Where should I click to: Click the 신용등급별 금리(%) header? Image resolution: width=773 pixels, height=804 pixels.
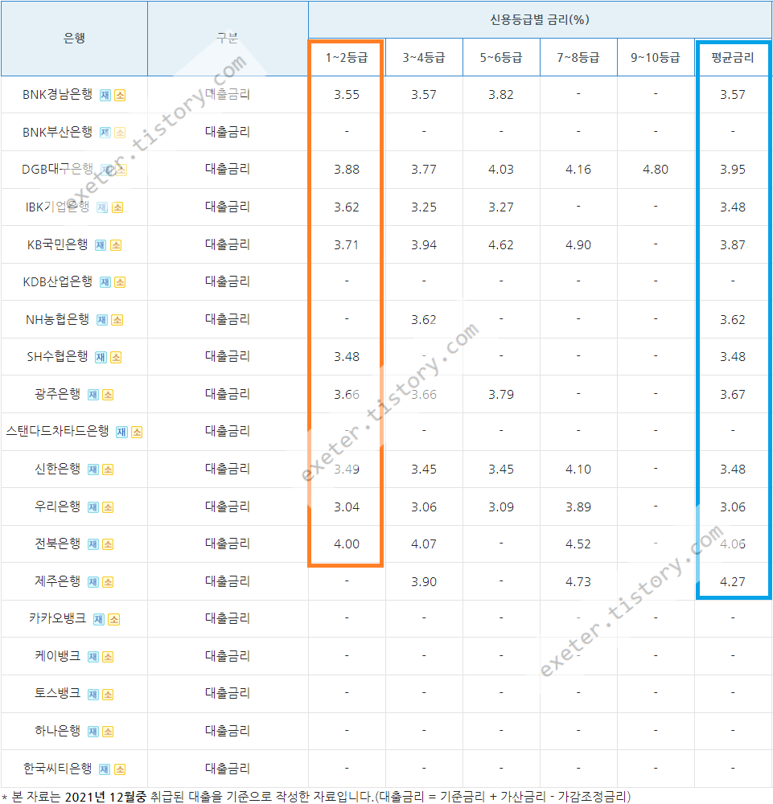coord(540,19)
